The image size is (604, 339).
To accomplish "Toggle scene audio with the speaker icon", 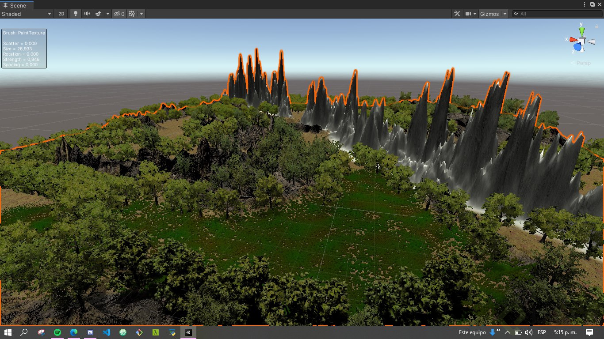I will 87,14.
